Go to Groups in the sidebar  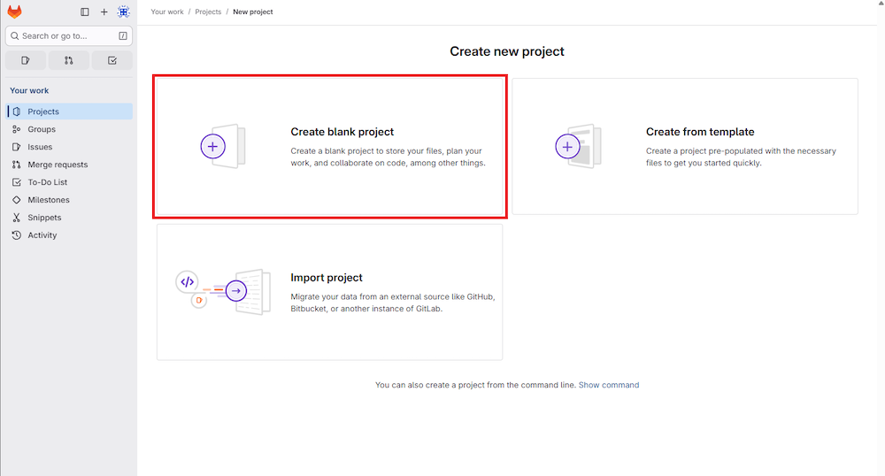point(69,129)
